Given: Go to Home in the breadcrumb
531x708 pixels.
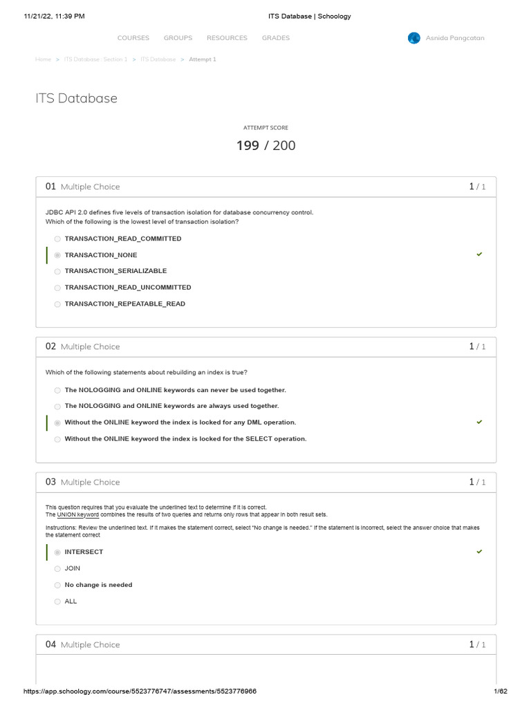Looking at the screenshot, I should [43, 59].
